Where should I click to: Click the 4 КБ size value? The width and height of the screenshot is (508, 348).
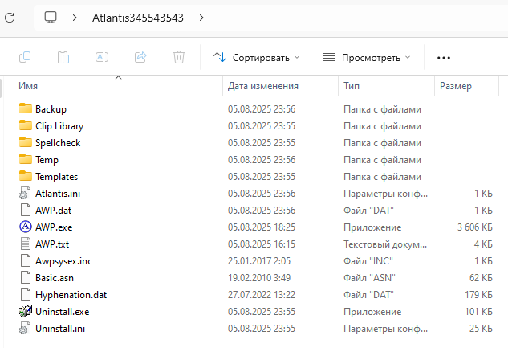click(x=483, y=244)
